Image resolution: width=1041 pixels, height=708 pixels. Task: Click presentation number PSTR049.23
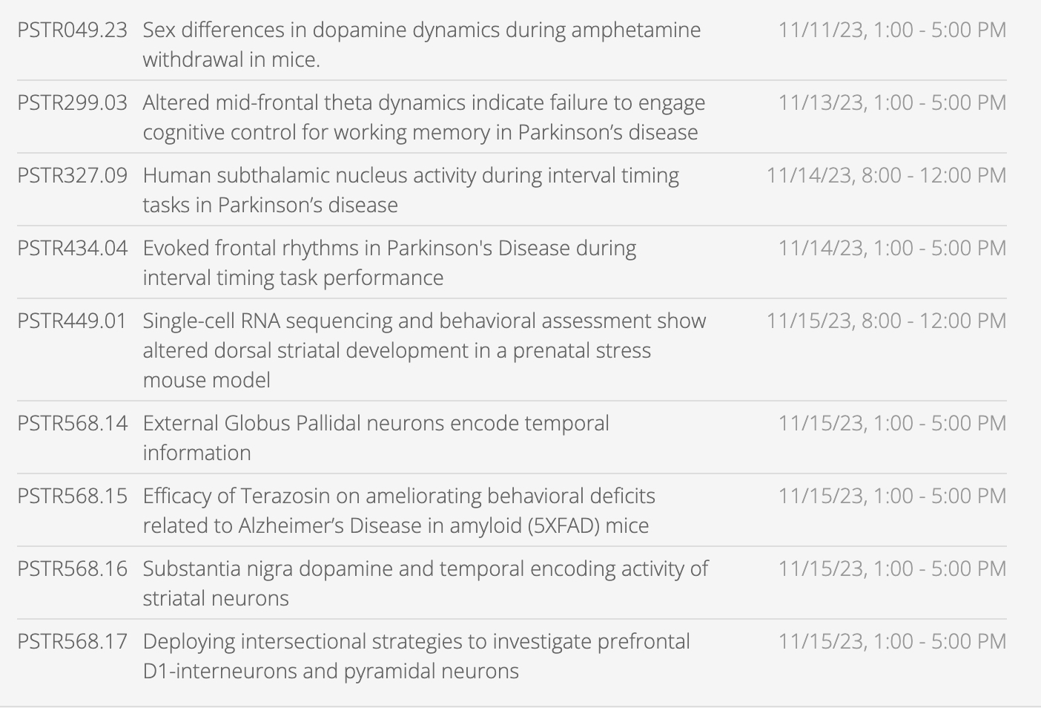tap(72, 30)
